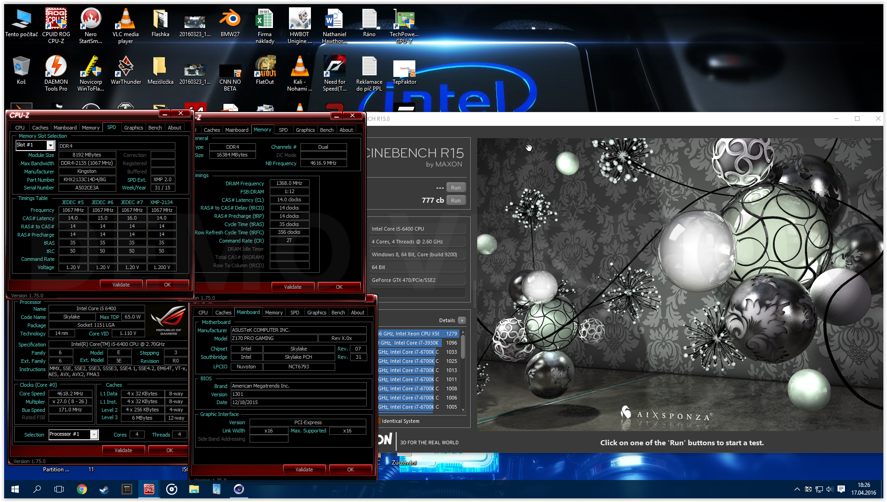This screenshot has width=887, height=502.
Task: Open Mainboard tab in Memory CPU-Z window
Action: [x=237, y=130]
